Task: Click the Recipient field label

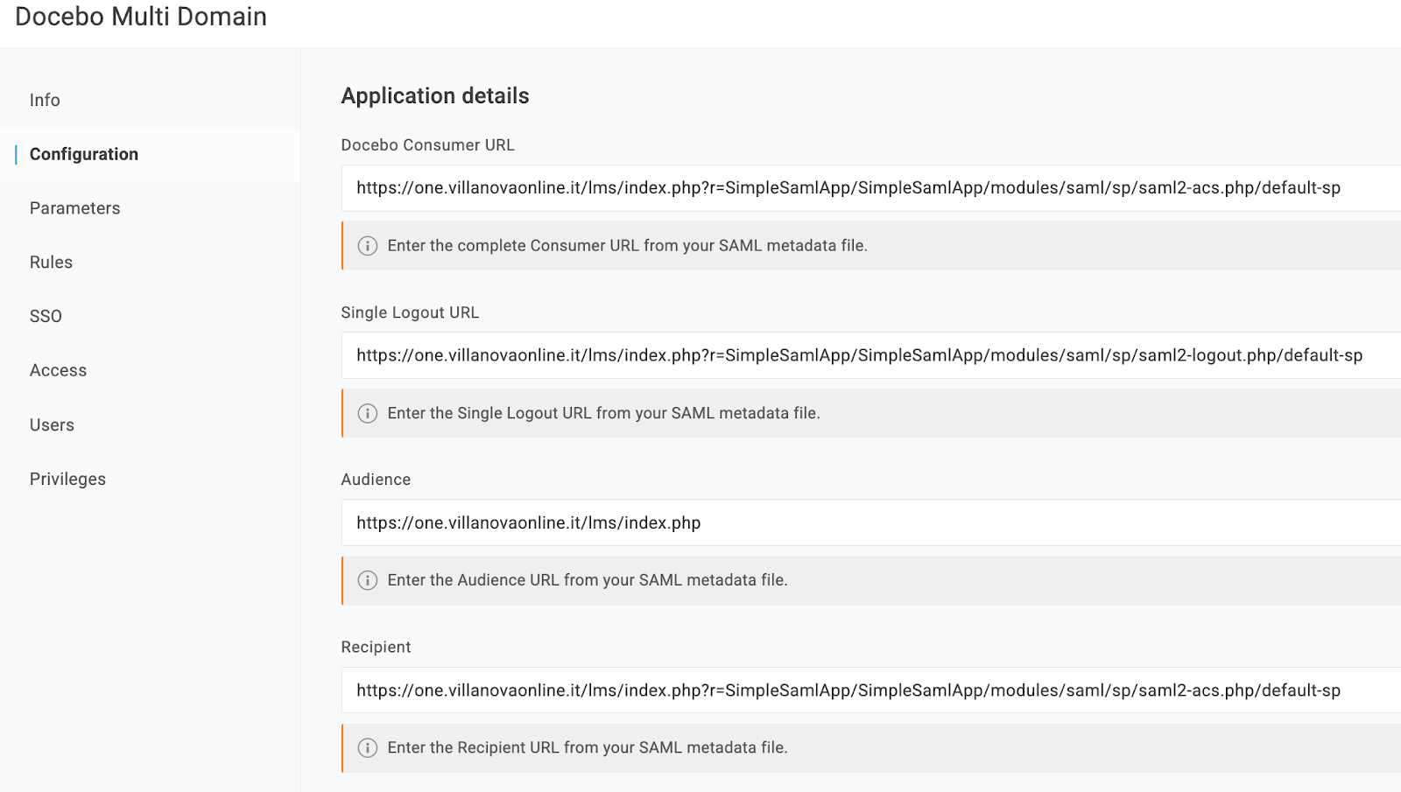Action: point(376,647)
